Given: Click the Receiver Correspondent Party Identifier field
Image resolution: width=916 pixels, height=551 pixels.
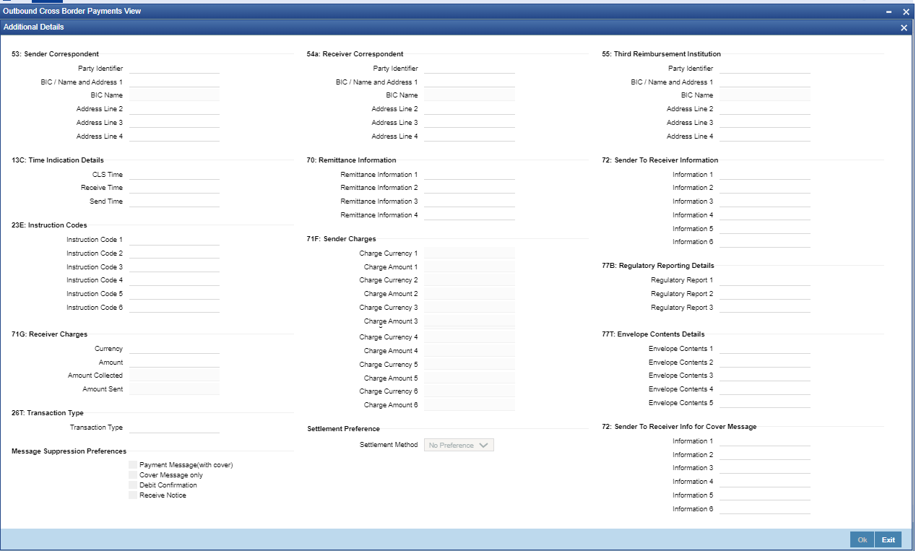Looking at the screenshot, I should point(470,68).
